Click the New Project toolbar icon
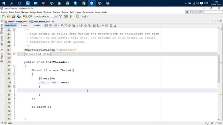The height and width of the screenshot is (125, 223). 9,16
